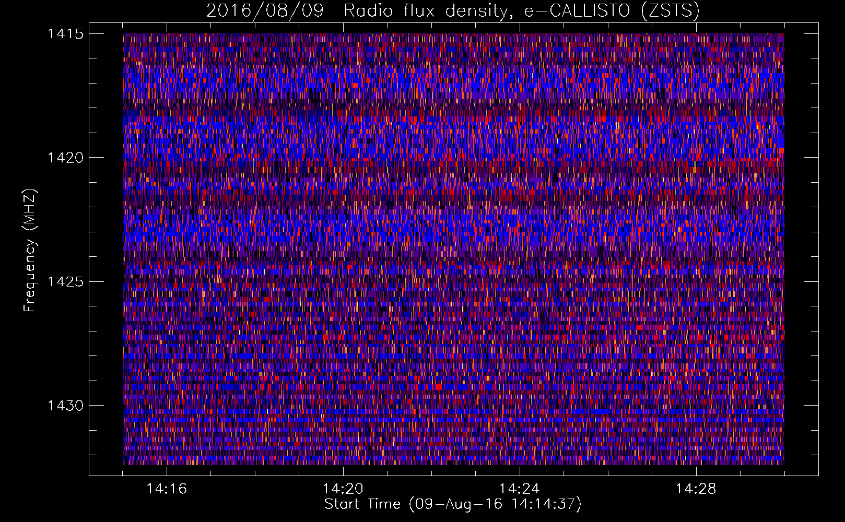The image size is (845, 522).
Task: Click the 14:16 time axis label
Action: click(167, 489)
